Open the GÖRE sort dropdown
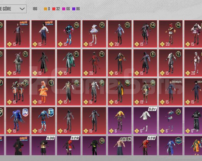 (x=12, y=9)
